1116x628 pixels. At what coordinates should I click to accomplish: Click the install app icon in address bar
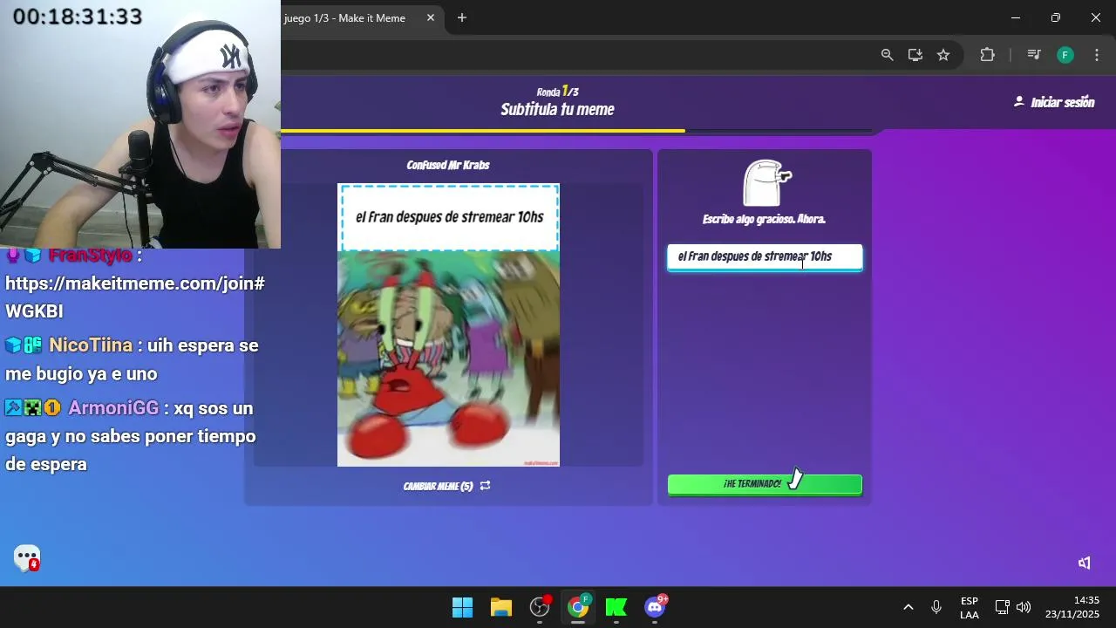tap(915, 54)
